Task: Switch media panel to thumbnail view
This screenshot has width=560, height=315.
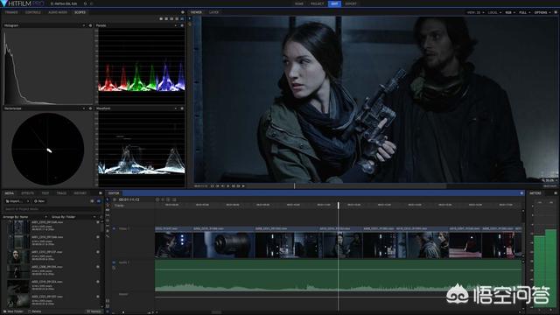Action: pos(99,201)
